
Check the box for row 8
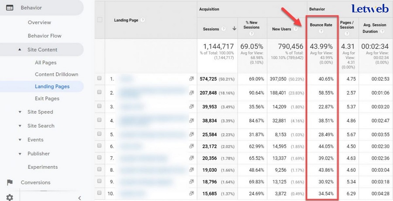coord(100,169)
